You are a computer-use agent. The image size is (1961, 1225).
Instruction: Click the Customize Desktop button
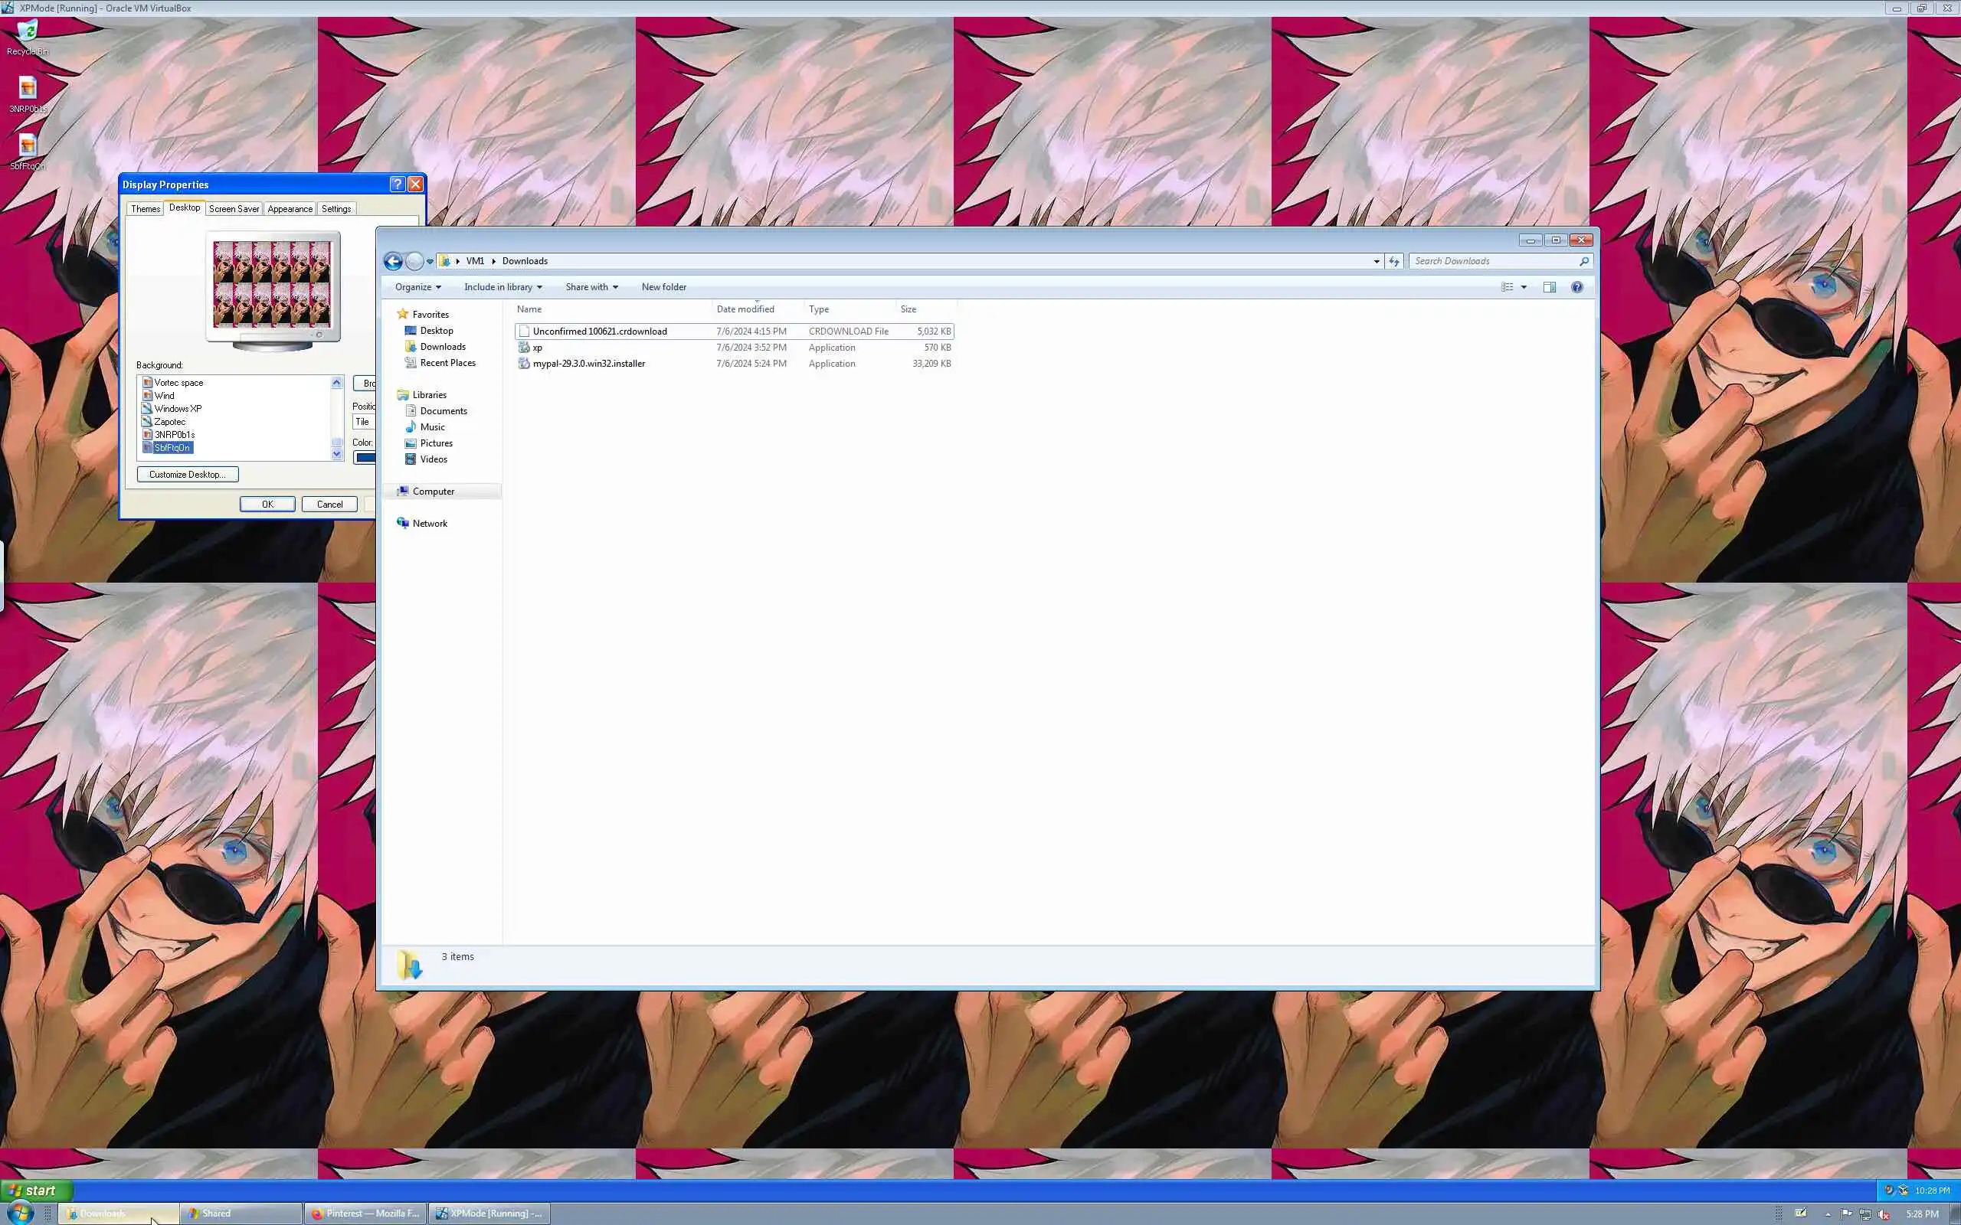pos(187,475)
